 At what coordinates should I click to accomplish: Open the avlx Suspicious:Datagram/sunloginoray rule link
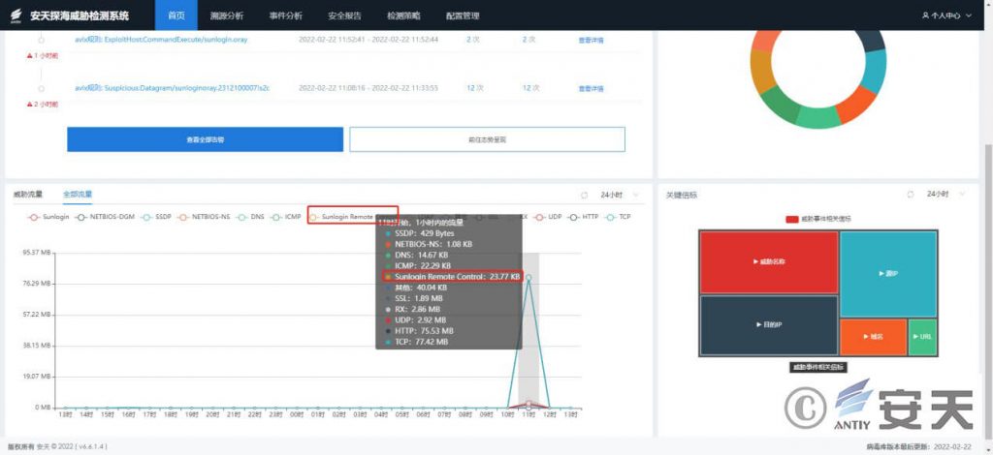click(172, 88)
